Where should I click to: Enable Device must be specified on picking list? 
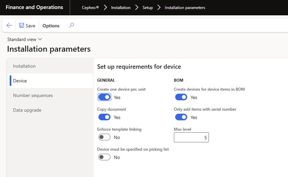[x=104, y=157]
